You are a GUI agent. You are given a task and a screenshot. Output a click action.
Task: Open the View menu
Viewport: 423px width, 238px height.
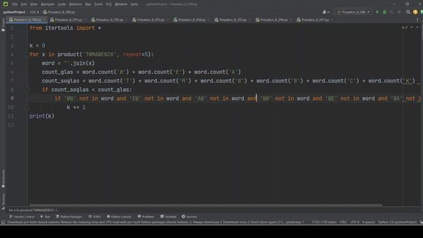[34, 4]
